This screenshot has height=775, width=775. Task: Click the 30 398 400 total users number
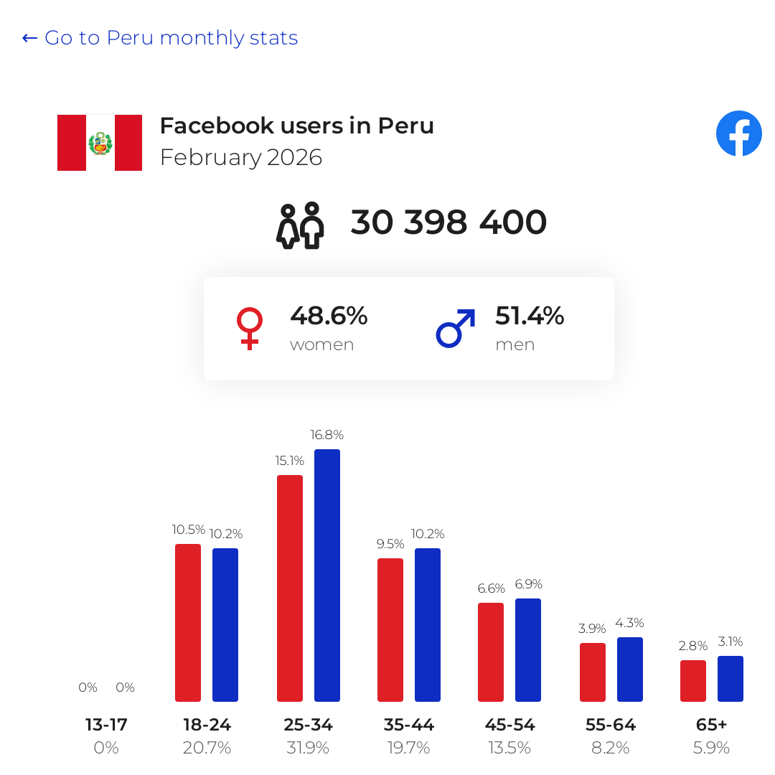[x=448, y=222]
